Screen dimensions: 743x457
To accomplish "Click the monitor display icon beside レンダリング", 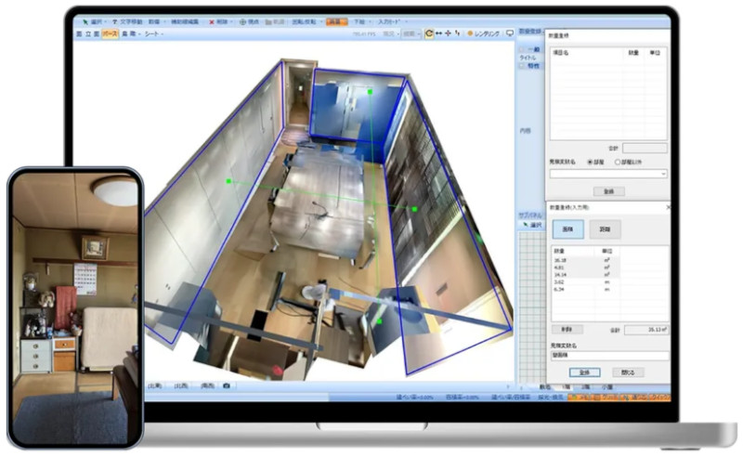I will pyautogui.click(x=509, y=33).
